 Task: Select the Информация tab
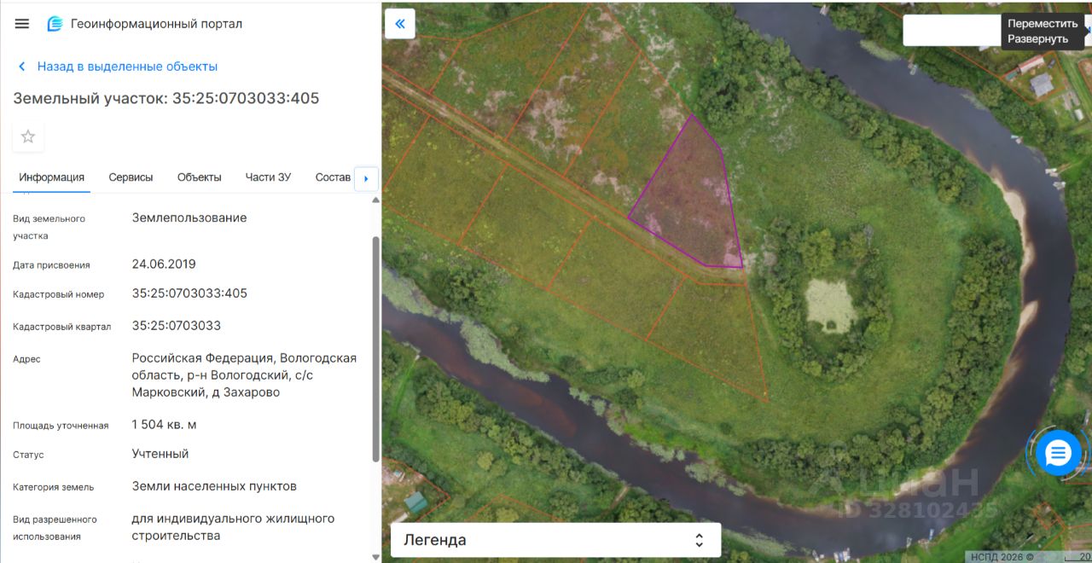pyautogui.click(x=52, y=177)
